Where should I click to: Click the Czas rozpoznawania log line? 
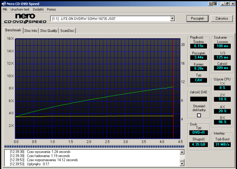point(44,160)
